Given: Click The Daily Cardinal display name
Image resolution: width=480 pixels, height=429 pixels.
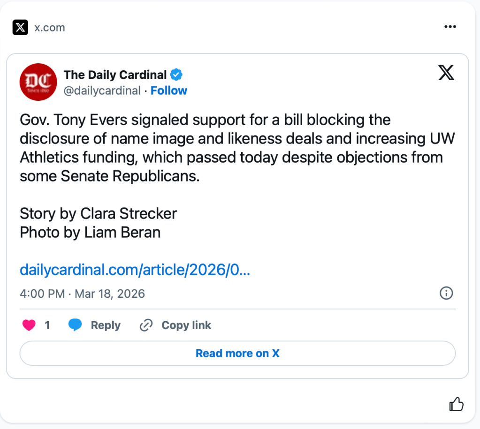Looking at the screenshot, I should (115, 75).
